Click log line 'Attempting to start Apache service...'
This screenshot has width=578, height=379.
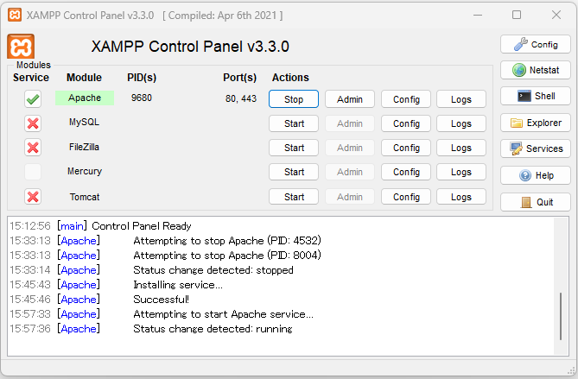point(223,314)
